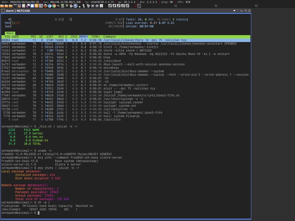Image resolution: width=295 pixels, height=221 pixels.
Task: Launch the terminal icon in the top panel
Action: pyautogui.click(x=15, y=6)
